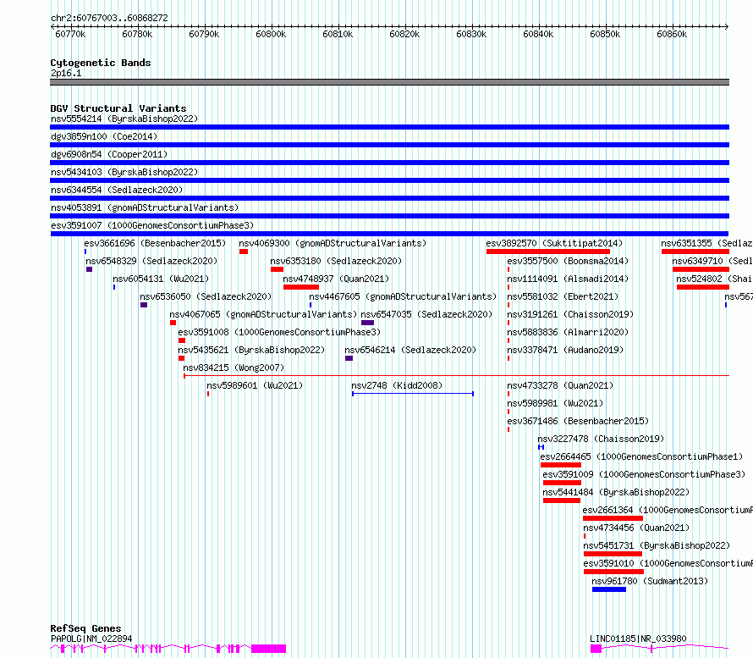Select nsv4467605 (gnomADStructuralVariants) label
The image size is (753, 658).
point(403,296)
